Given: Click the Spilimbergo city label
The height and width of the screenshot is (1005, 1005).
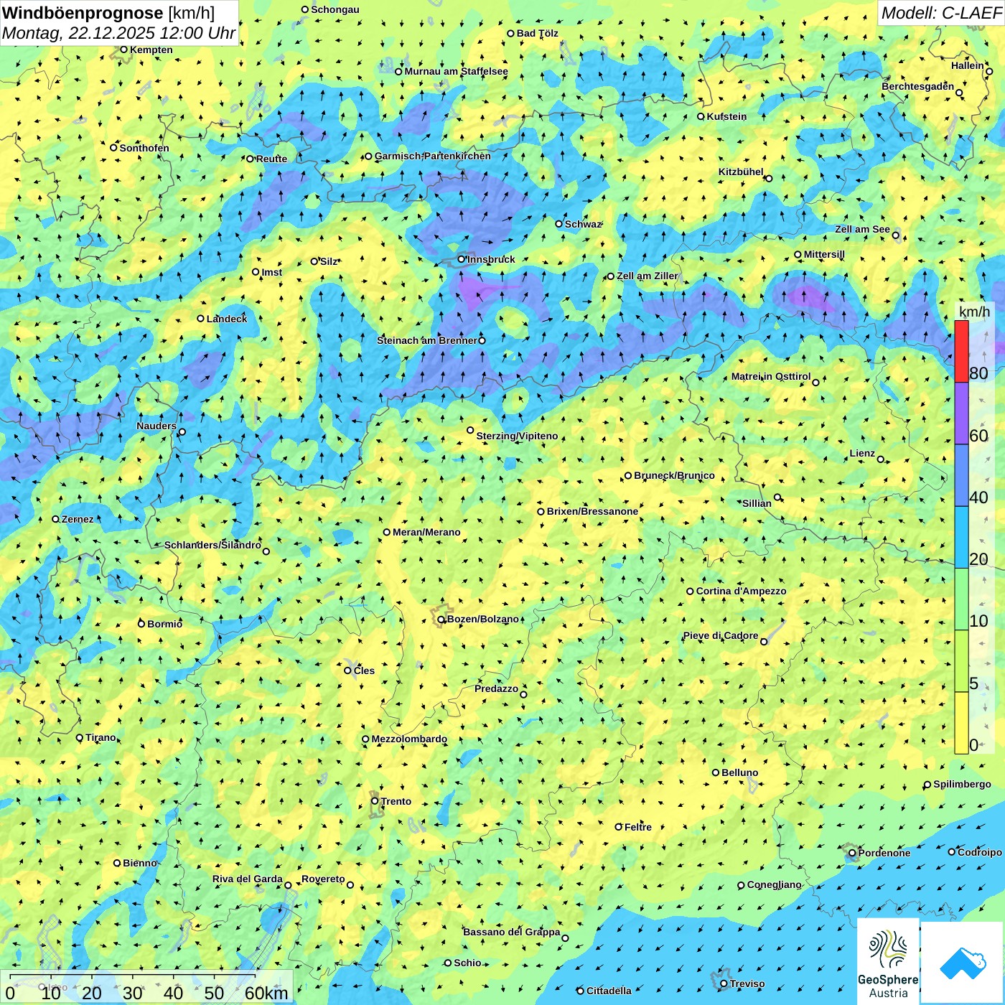Looking at the screenshot, I should [x=962, y=784].
